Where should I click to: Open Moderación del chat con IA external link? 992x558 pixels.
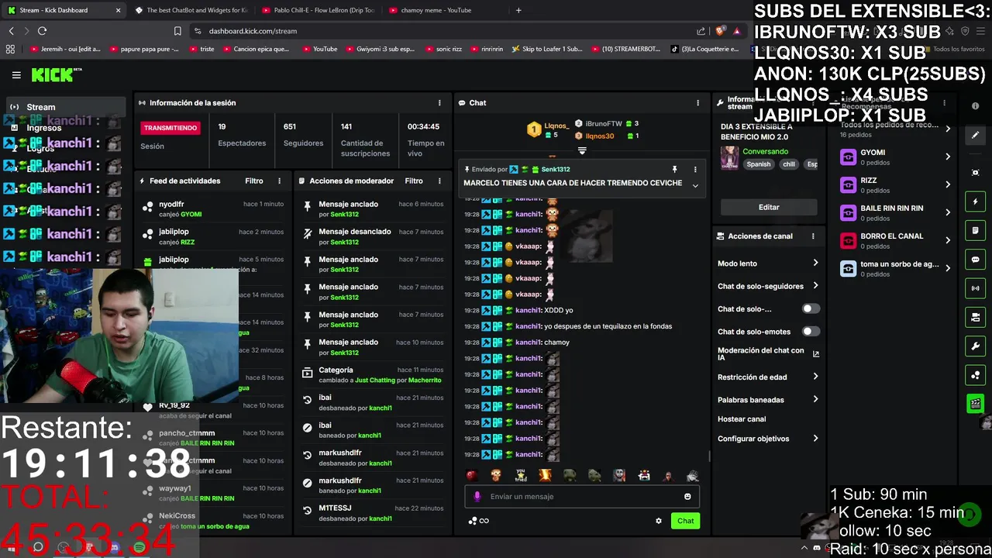[815, 354]
